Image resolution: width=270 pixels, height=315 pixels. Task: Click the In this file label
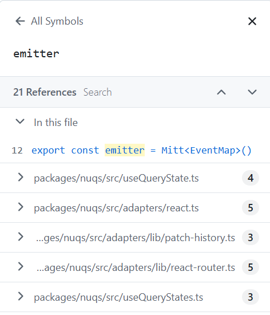(x=55, y=123)
